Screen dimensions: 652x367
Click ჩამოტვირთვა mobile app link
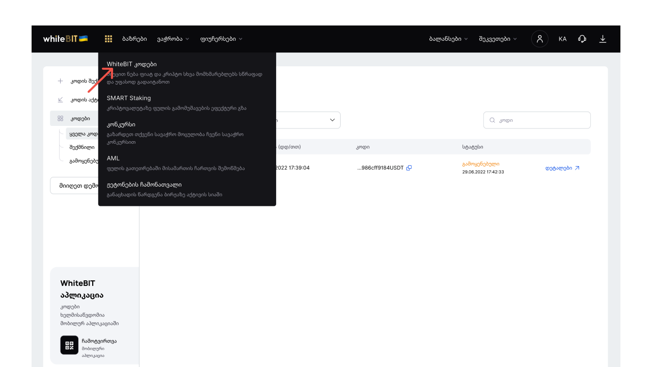[x=99, y=341]
